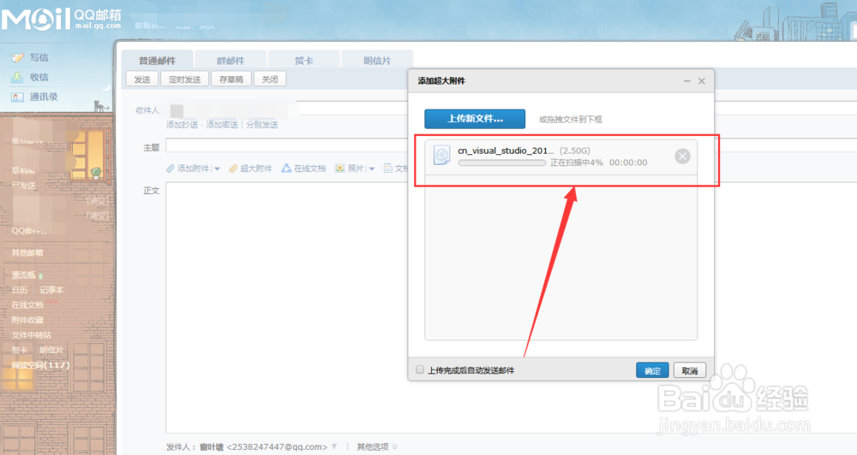
Task: Expand 其他选项 at the bottom
Action: point(377,446)
